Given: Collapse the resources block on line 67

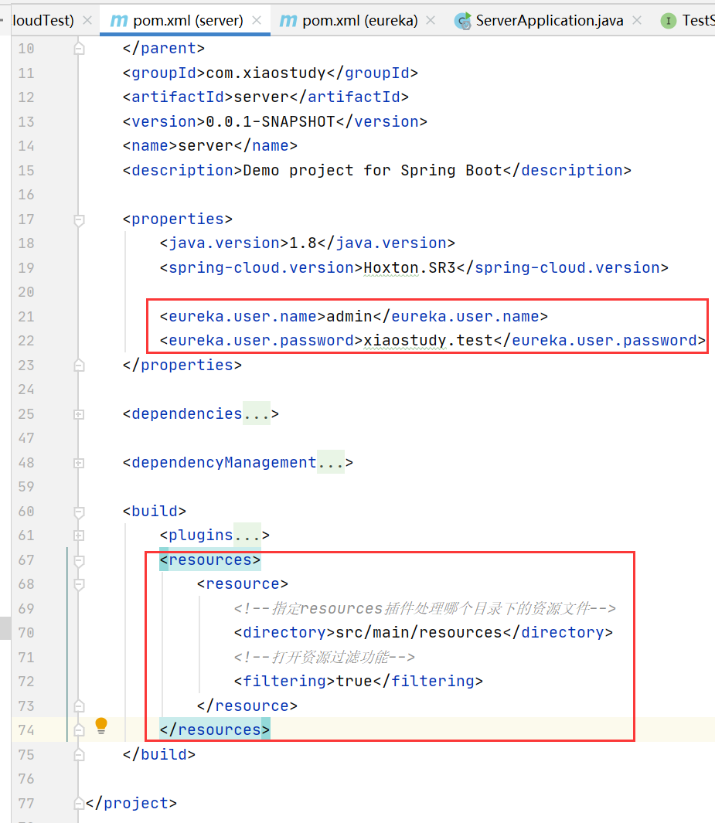Looking at the screenshot, I should [x=79, y=561].
